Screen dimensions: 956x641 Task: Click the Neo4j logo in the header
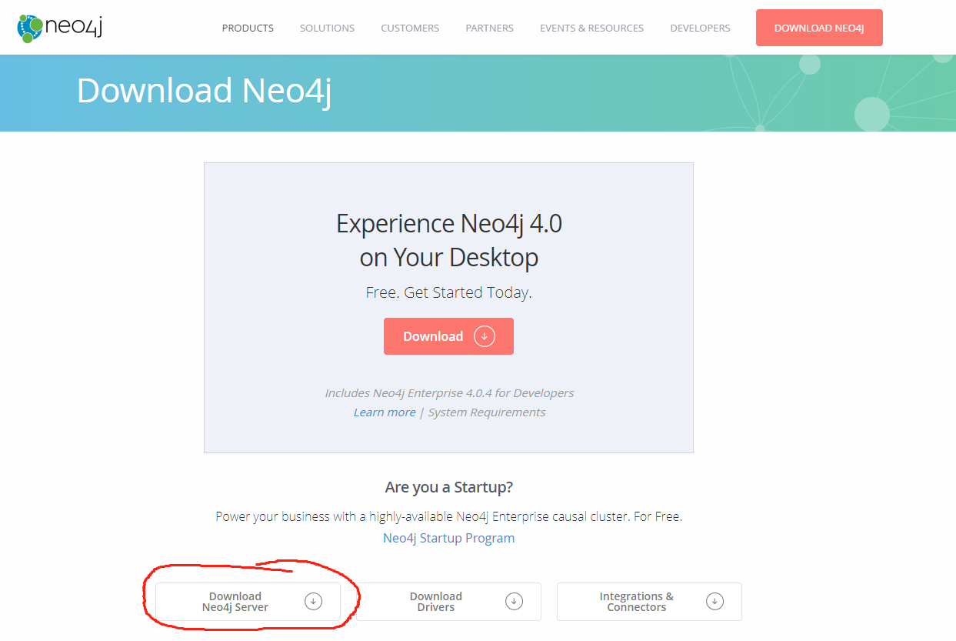59,27
